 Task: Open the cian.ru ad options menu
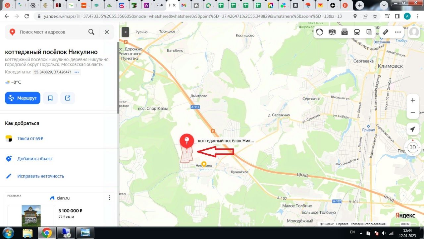pyautogui.click(x=109, y=198)
